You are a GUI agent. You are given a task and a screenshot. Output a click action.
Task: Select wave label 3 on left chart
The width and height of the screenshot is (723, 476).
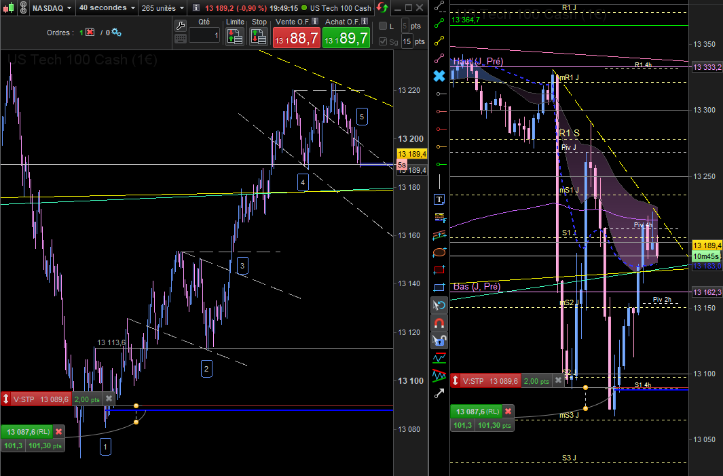click(242, 266)
